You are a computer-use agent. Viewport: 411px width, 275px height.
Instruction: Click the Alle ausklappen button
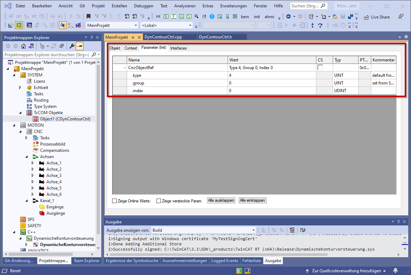[x=221, y=200]
